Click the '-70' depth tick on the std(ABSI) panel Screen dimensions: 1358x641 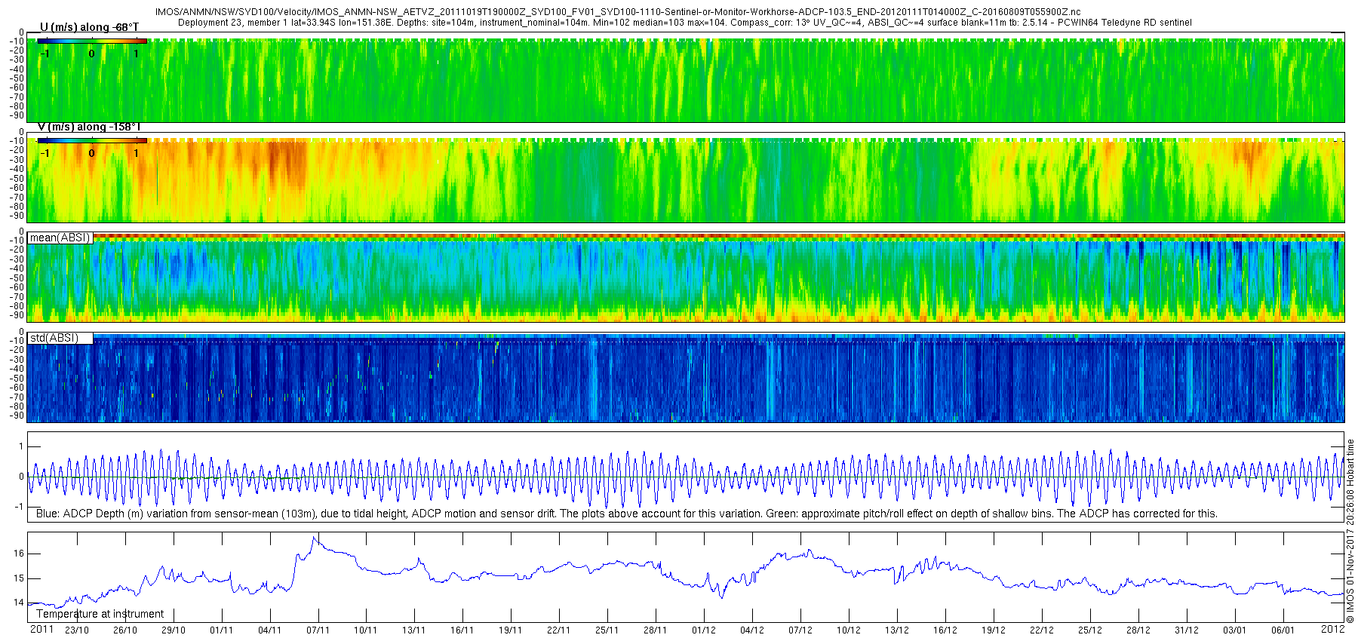coord(17,397)
